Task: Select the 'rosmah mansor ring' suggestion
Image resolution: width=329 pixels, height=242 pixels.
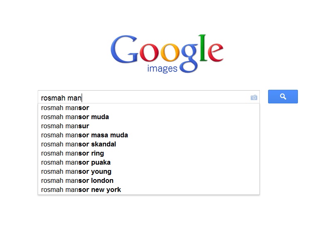Action: 73,153
